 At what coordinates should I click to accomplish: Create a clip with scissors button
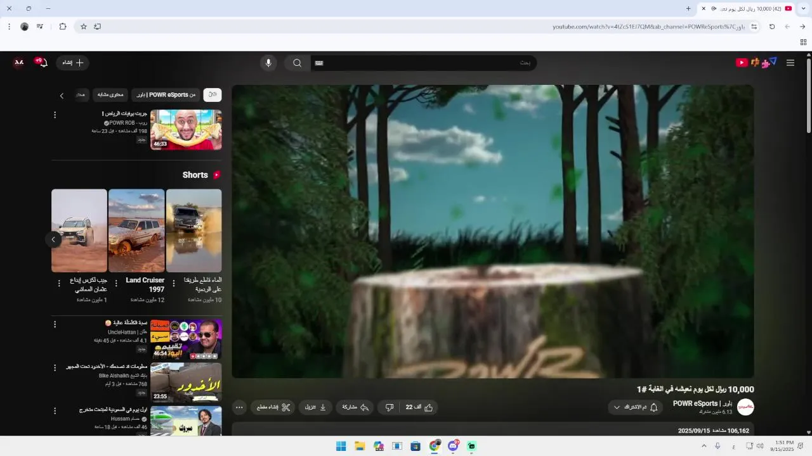coord(273,407)
